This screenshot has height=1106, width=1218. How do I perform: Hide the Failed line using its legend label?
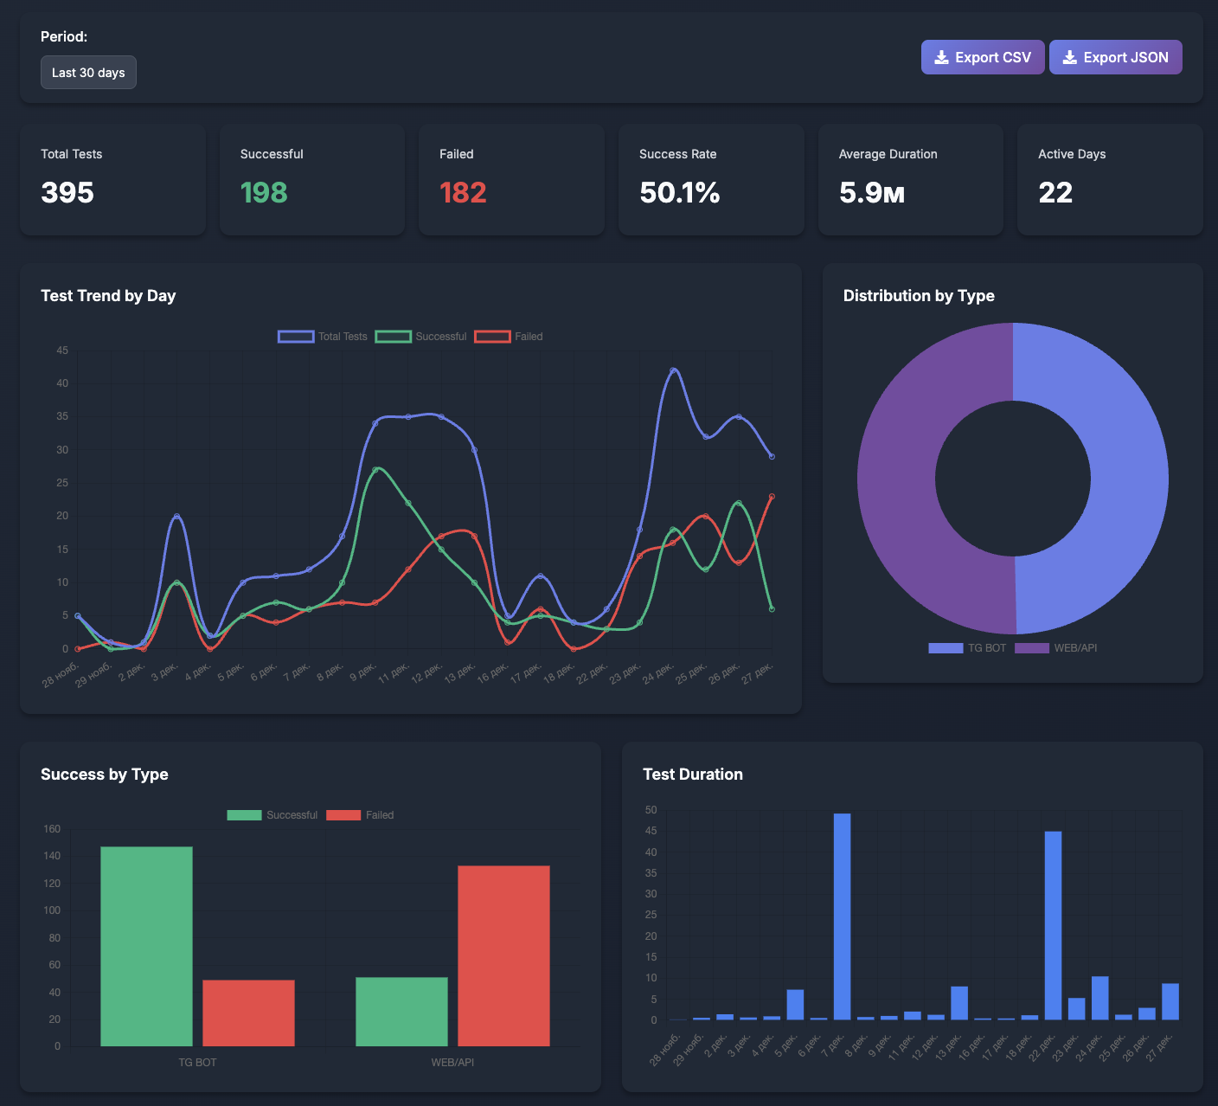[x=529, y=336]
